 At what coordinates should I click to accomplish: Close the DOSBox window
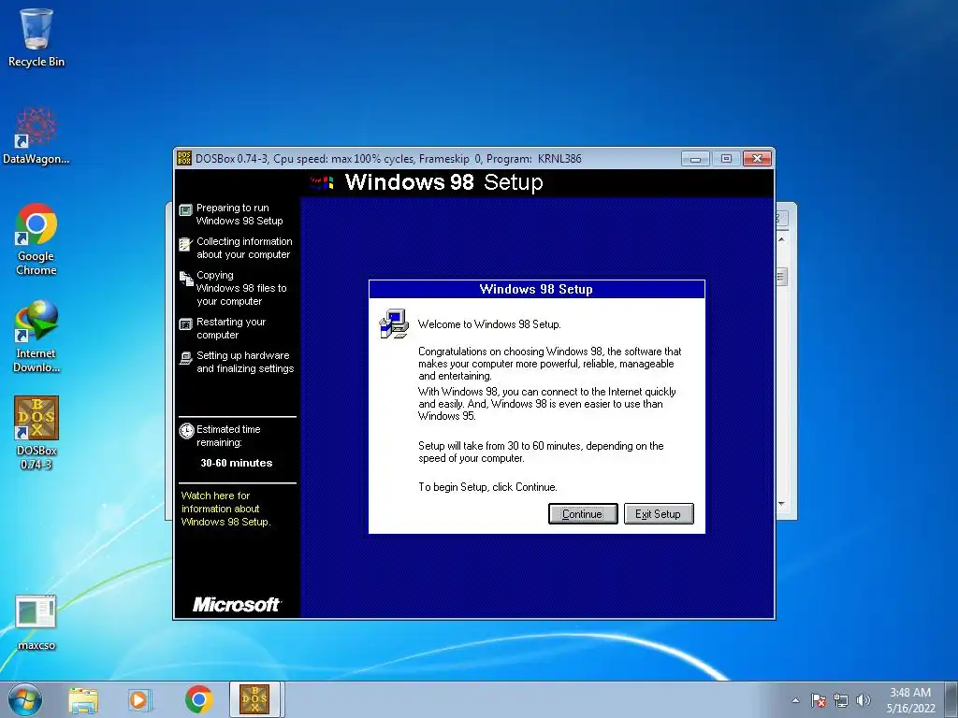pyautogui.click(x=758, y=159)
